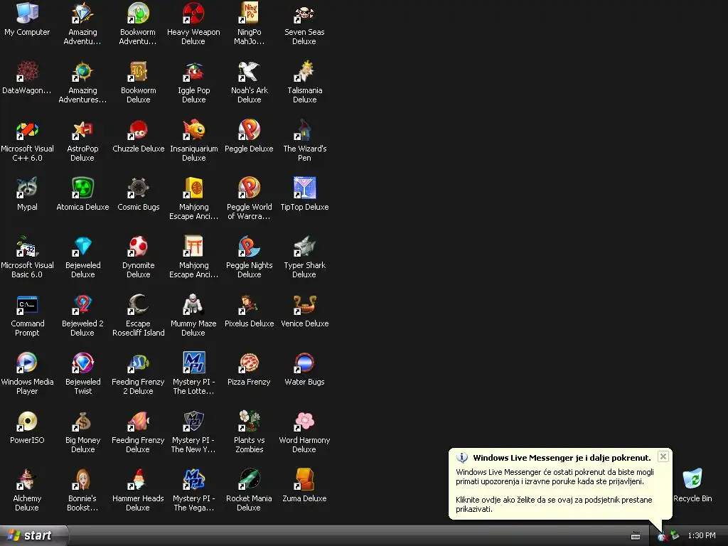Image resolution: width=728 pixels, height=546 pixels.
Task: Launch Venice Deluxe gondola icon
Action: click(x=304, y=304)
